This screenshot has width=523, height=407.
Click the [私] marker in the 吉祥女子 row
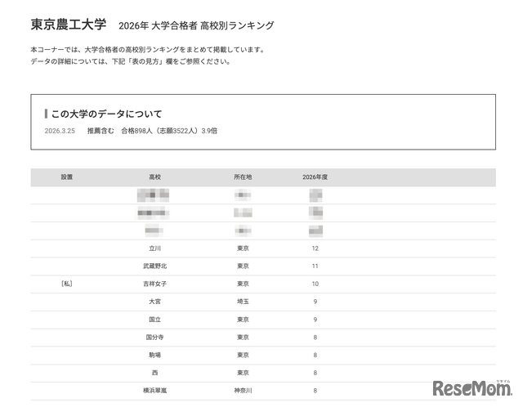[67, 284]
